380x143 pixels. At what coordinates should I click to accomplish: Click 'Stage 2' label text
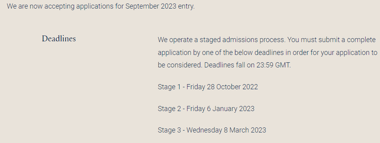click(x=169, y=108)
